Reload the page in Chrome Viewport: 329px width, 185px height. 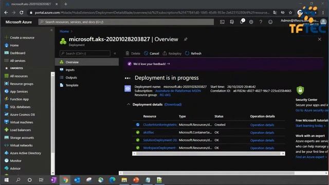click(22, 12)
